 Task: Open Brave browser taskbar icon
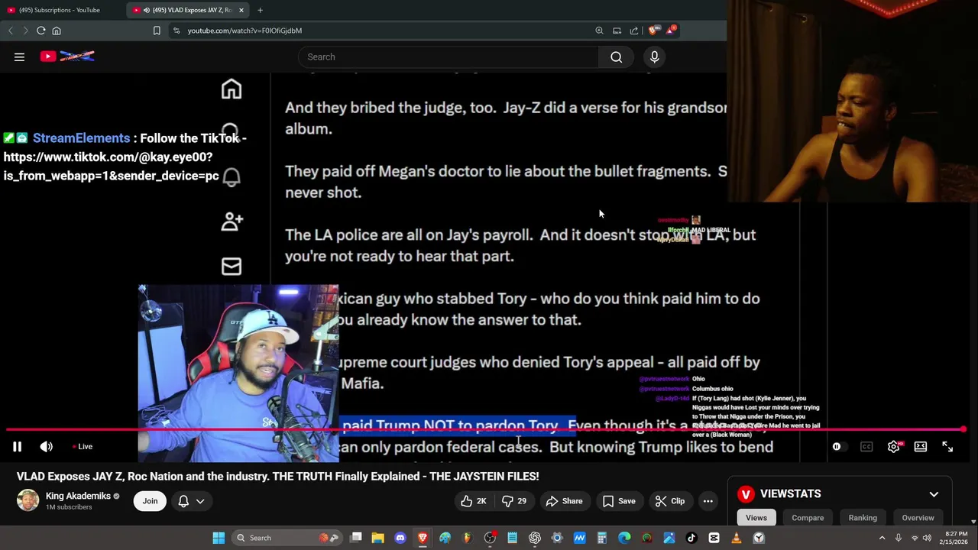pos(423,538)
